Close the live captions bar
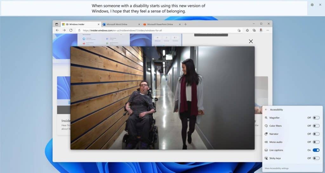The height and width of the screenshot is (173, 325). coord(320,5)
